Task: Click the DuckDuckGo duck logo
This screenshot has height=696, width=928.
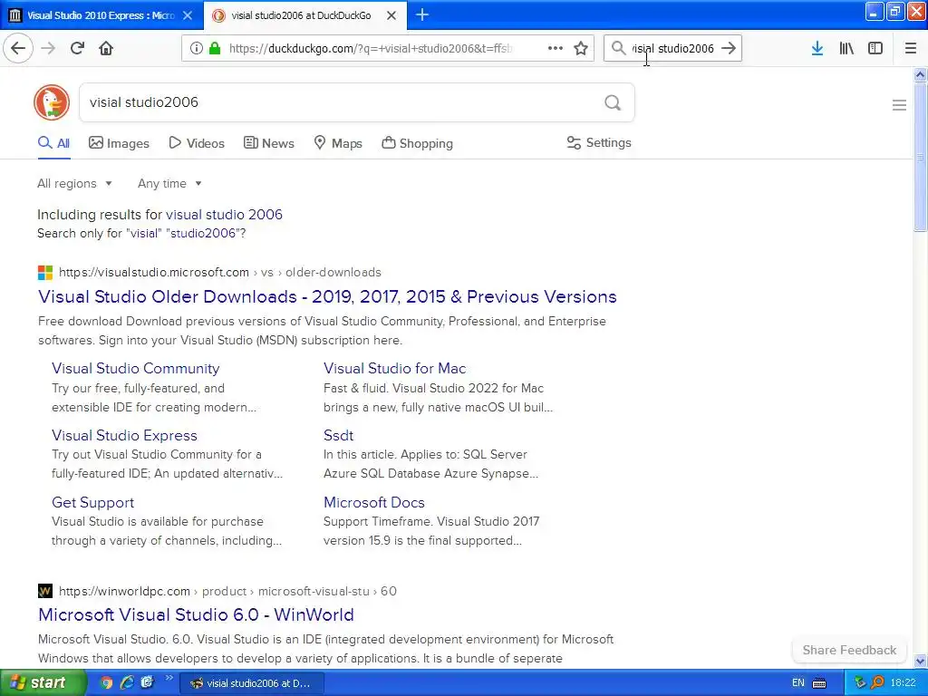Action: point(52,102)
